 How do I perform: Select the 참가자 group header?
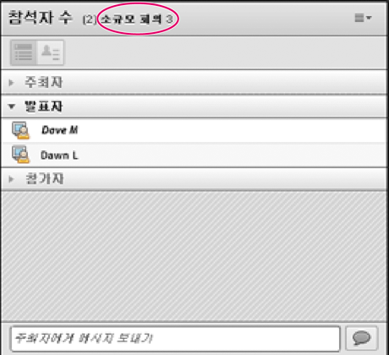click(x=194, y=179)
